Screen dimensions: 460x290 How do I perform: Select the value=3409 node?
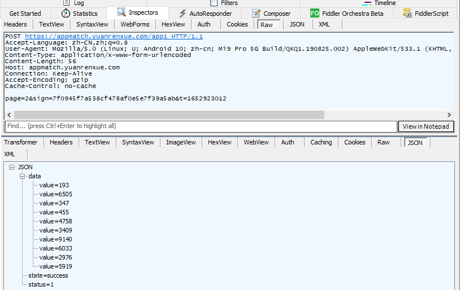(55, 231)
